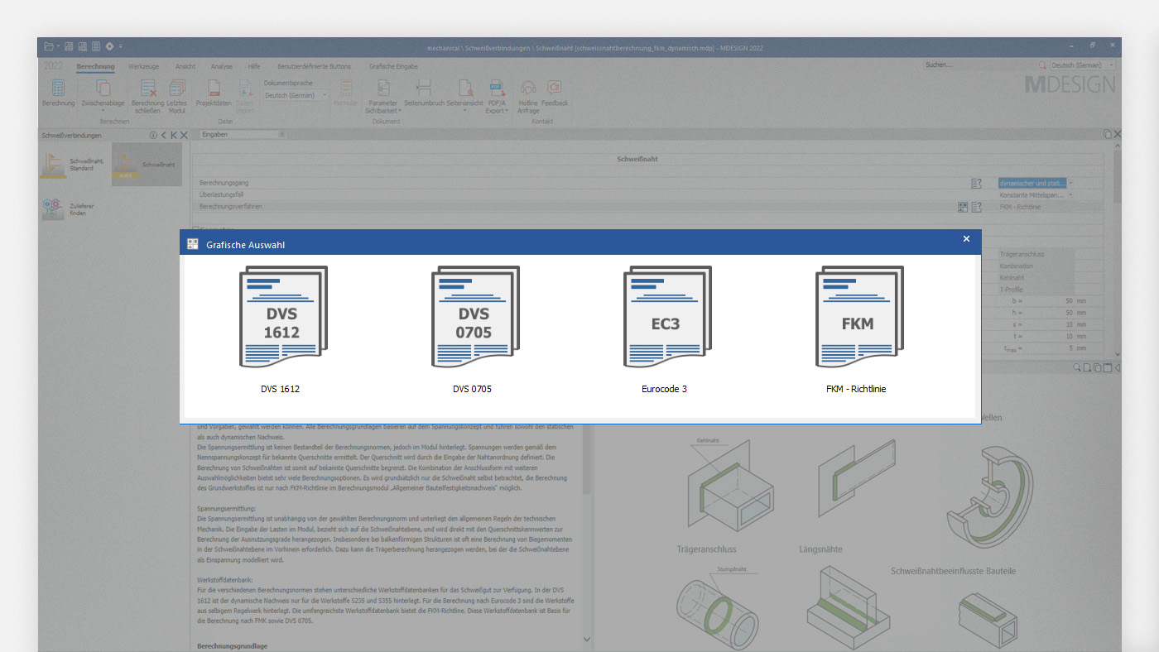Open Dokumentensprache Deutsch (German) dropdown
Image resolution: width=1159 pixels, height=652 pixels.
(296, 95)
